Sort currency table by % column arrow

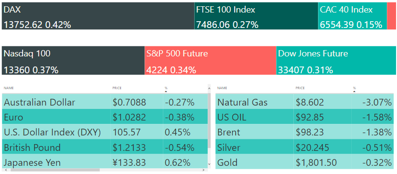166,92
